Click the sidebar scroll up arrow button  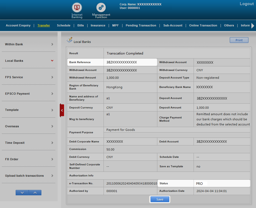pos(35,193)
